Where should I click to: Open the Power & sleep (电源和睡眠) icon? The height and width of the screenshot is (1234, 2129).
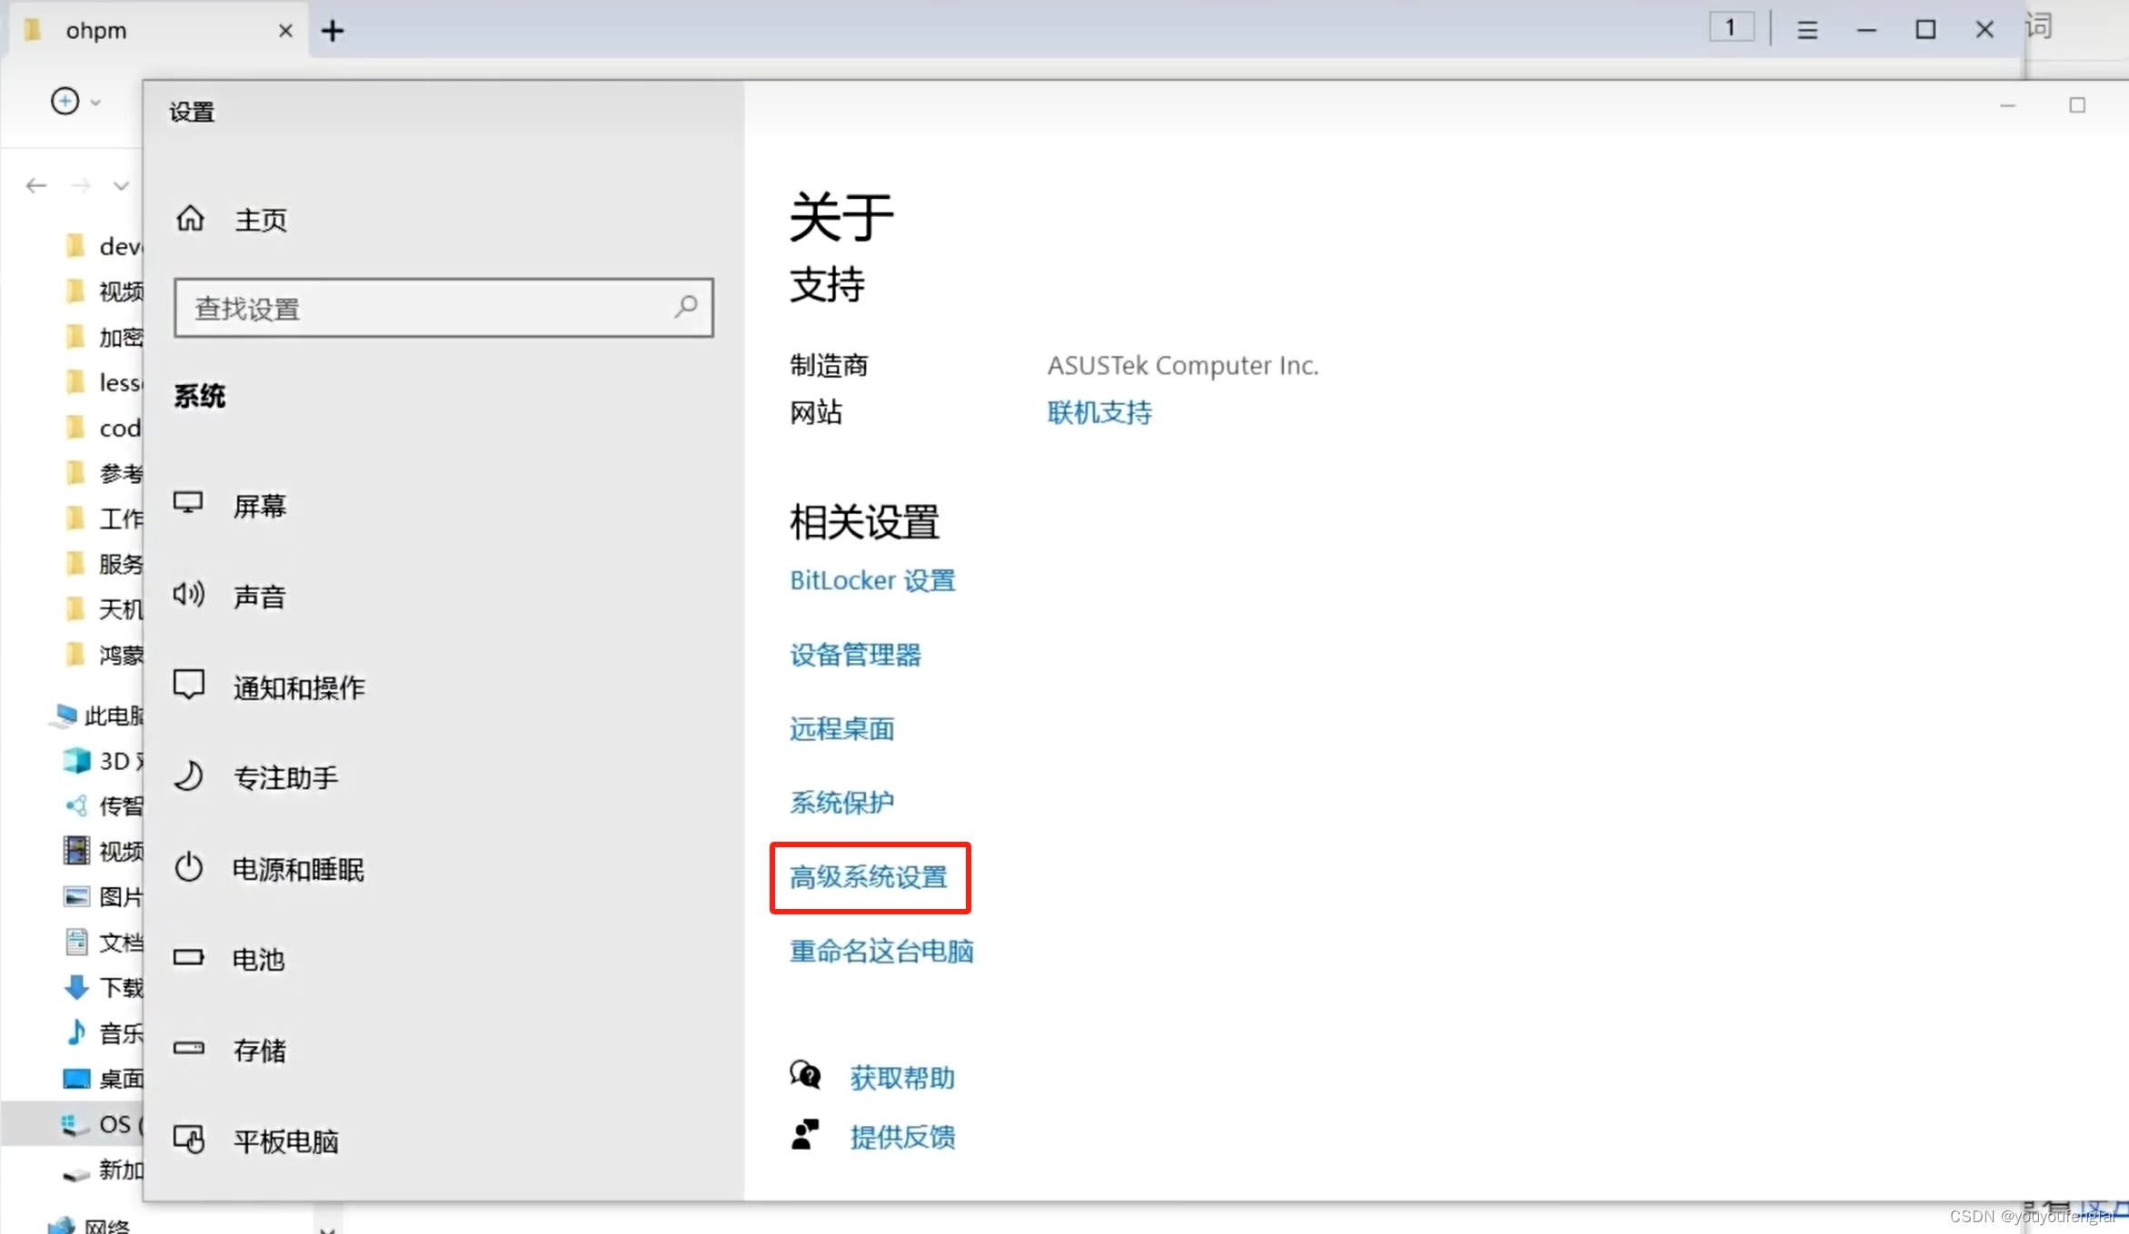coord(189,867)
